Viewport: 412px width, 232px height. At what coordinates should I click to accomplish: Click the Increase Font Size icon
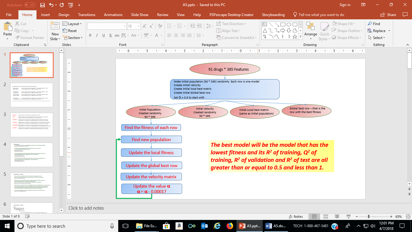pyautogui.click(x=145, y=26)
